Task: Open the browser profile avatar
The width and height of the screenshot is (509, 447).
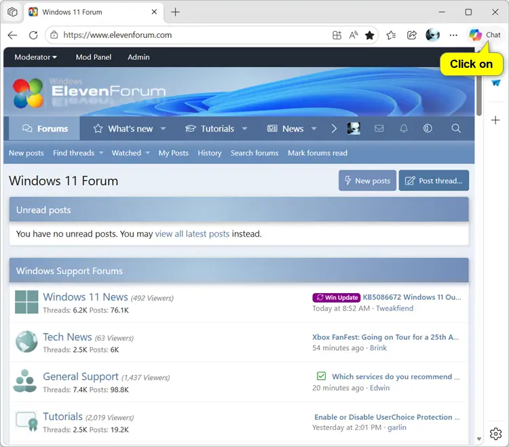Action: [x=432, y=35]
